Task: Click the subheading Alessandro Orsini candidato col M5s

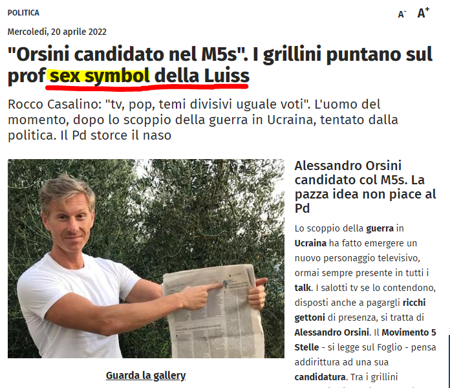Action: click(x=365, y=187)
